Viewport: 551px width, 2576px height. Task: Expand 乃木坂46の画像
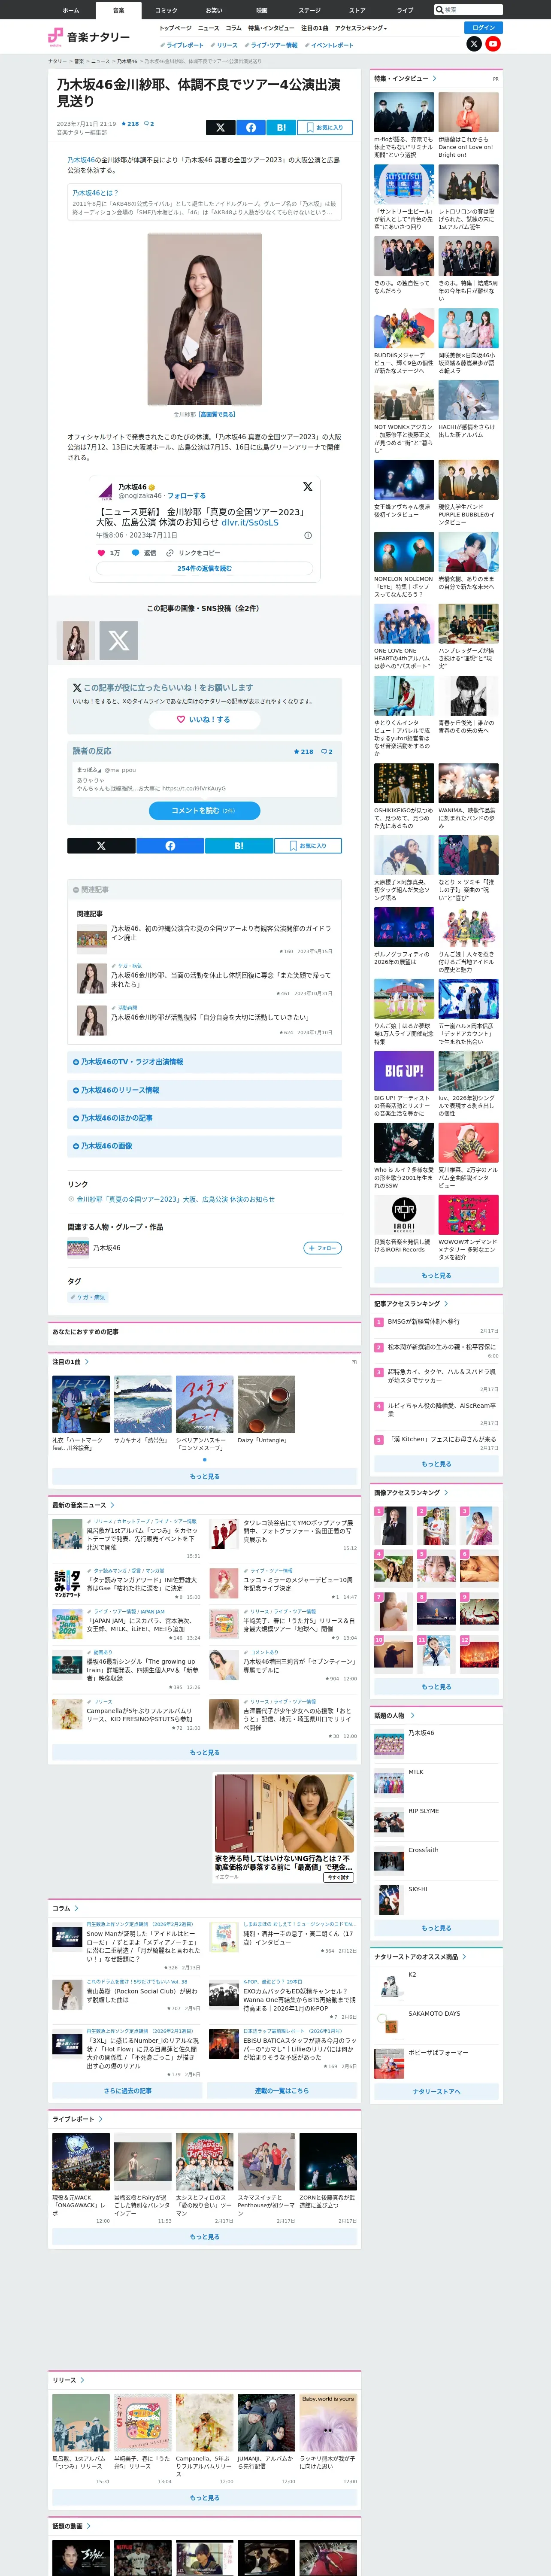(x=204, y=1146)
